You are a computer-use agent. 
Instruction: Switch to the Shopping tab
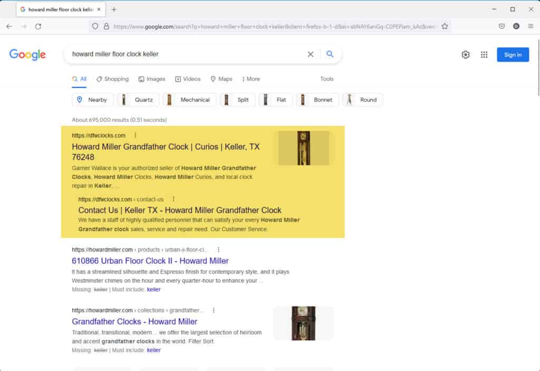pos(113,79)
